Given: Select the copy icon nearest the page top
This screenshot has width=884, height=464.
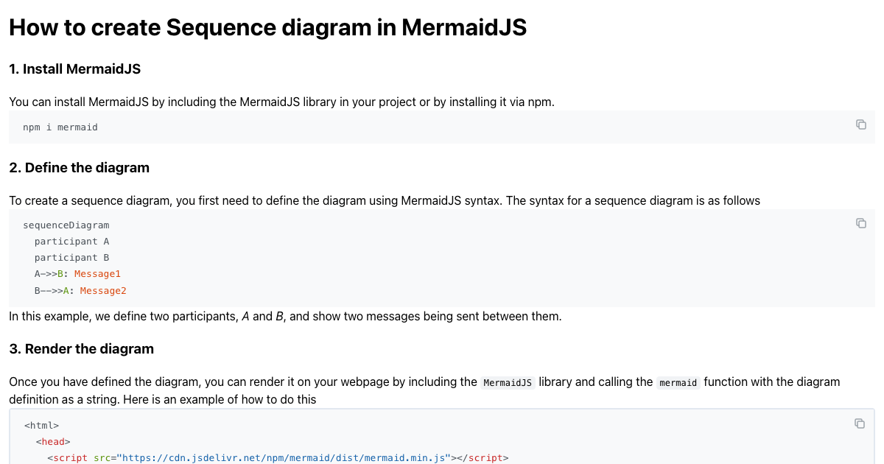Looking at the screenshot, I should 861,124.
